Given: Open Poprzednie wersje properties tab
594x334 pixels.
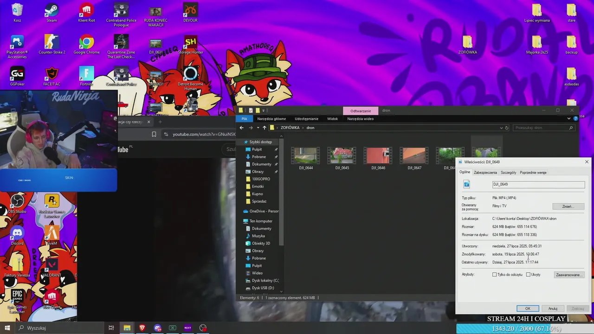Looking at the screenshot, I should pyautogui.click(x=533, y=173).
